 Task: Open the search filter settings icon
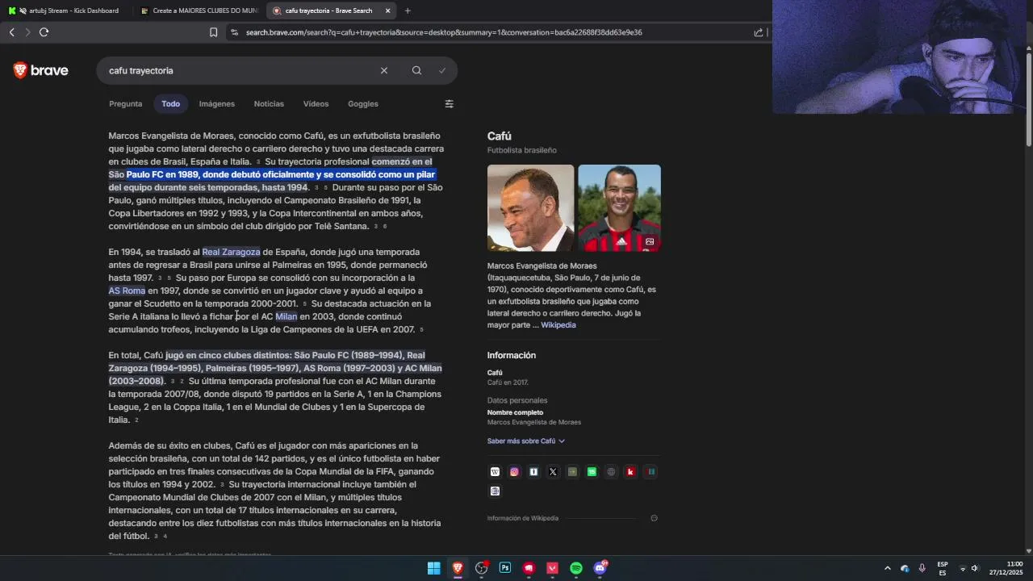coord(450,104)
